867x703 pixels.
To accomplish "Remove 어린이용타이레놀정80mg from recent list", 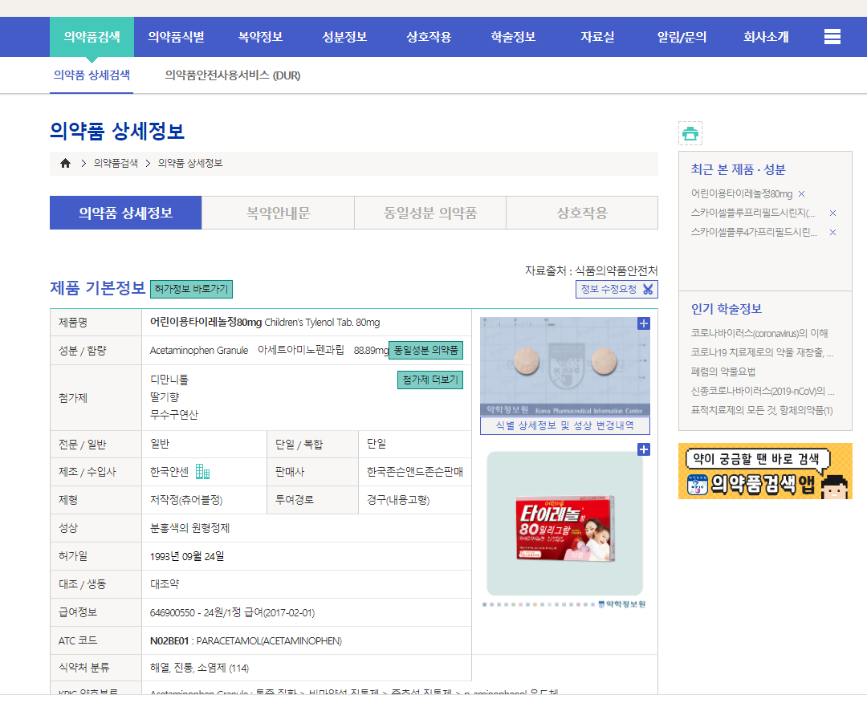I will click(x=802, y=194).
